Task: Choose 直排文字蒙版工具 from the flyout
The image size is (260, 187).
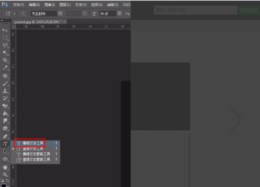Action: [x=36, y=160]
